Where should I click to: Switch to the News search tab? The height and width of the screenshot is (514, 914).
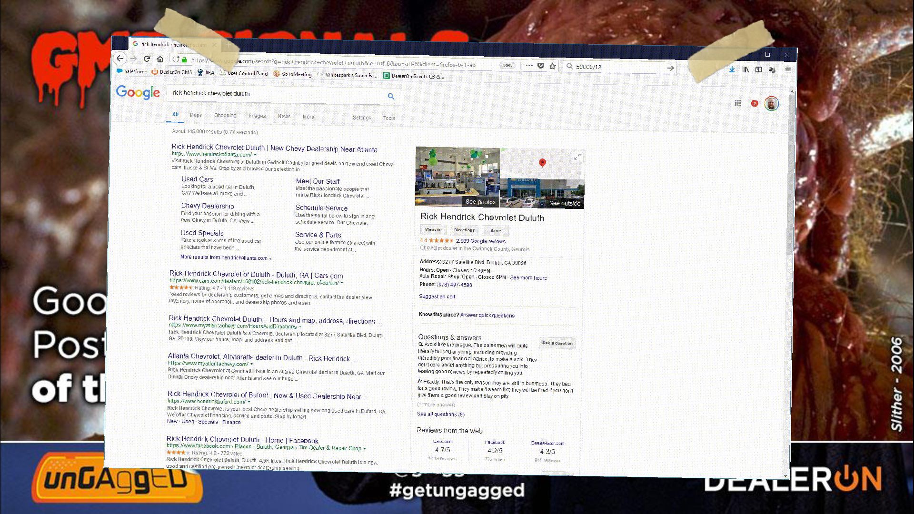[284, 116]
